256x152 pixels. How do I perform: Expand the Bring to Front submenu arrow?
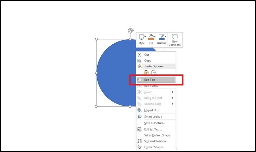(173, 98)
